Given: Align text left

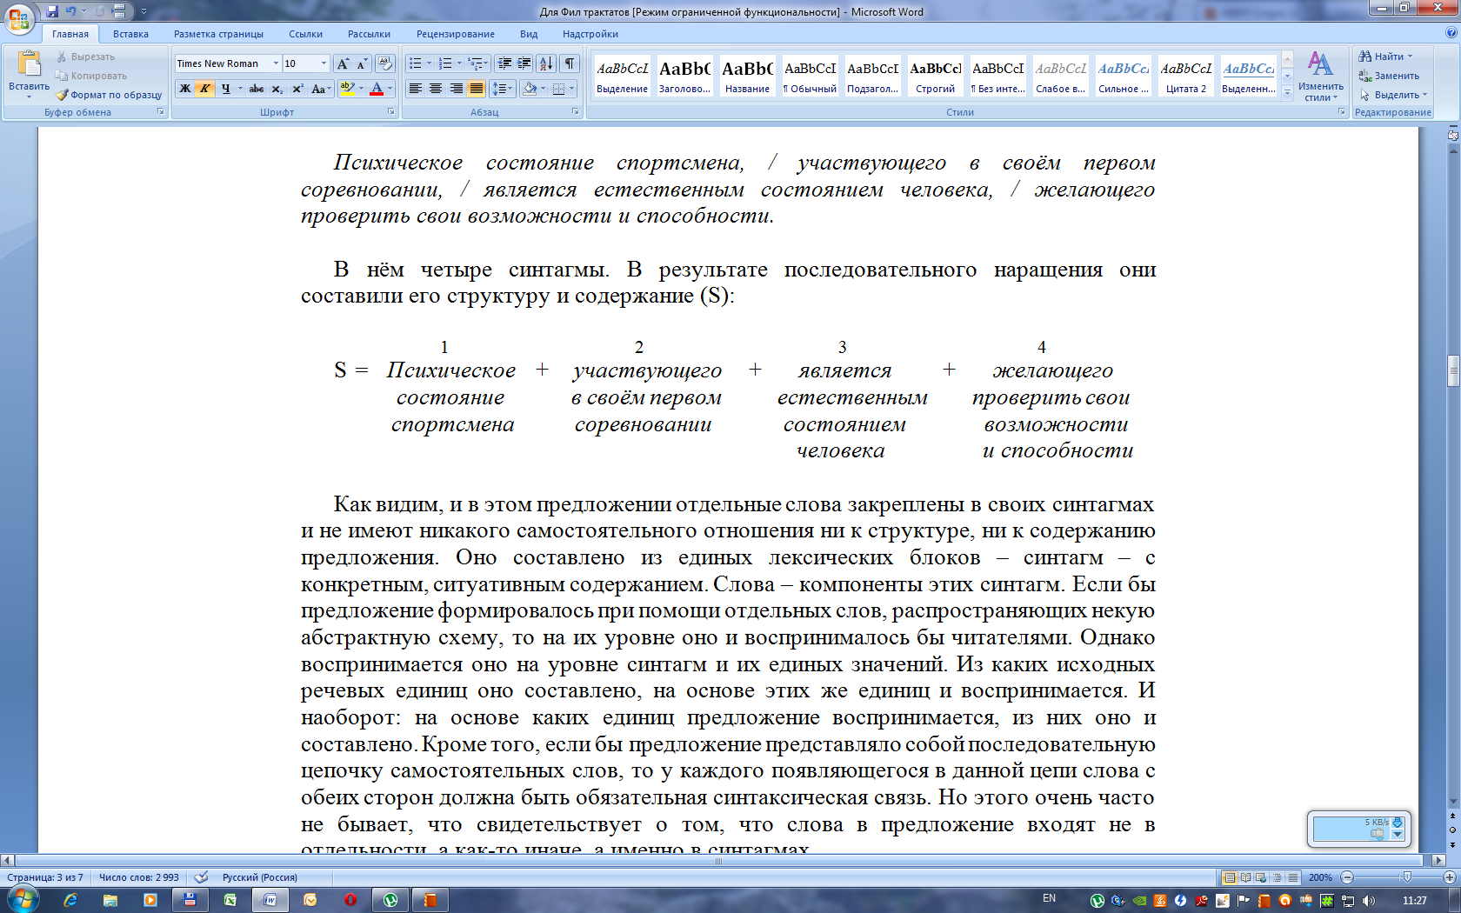Looking at the screenshot, I should click(416, 89).
